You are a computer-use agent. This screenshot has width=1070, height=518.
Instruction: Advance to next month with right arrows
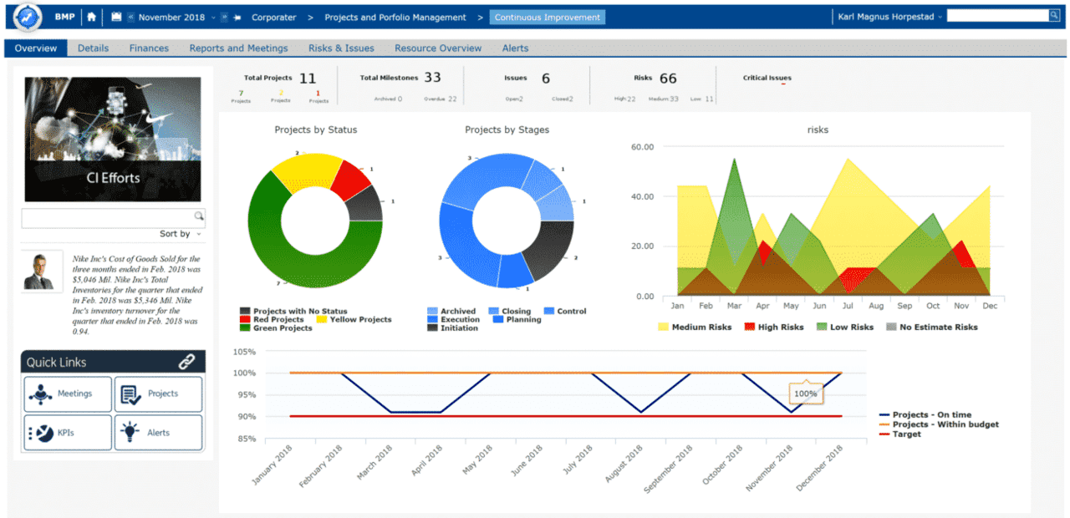click(x=225, y=18)
